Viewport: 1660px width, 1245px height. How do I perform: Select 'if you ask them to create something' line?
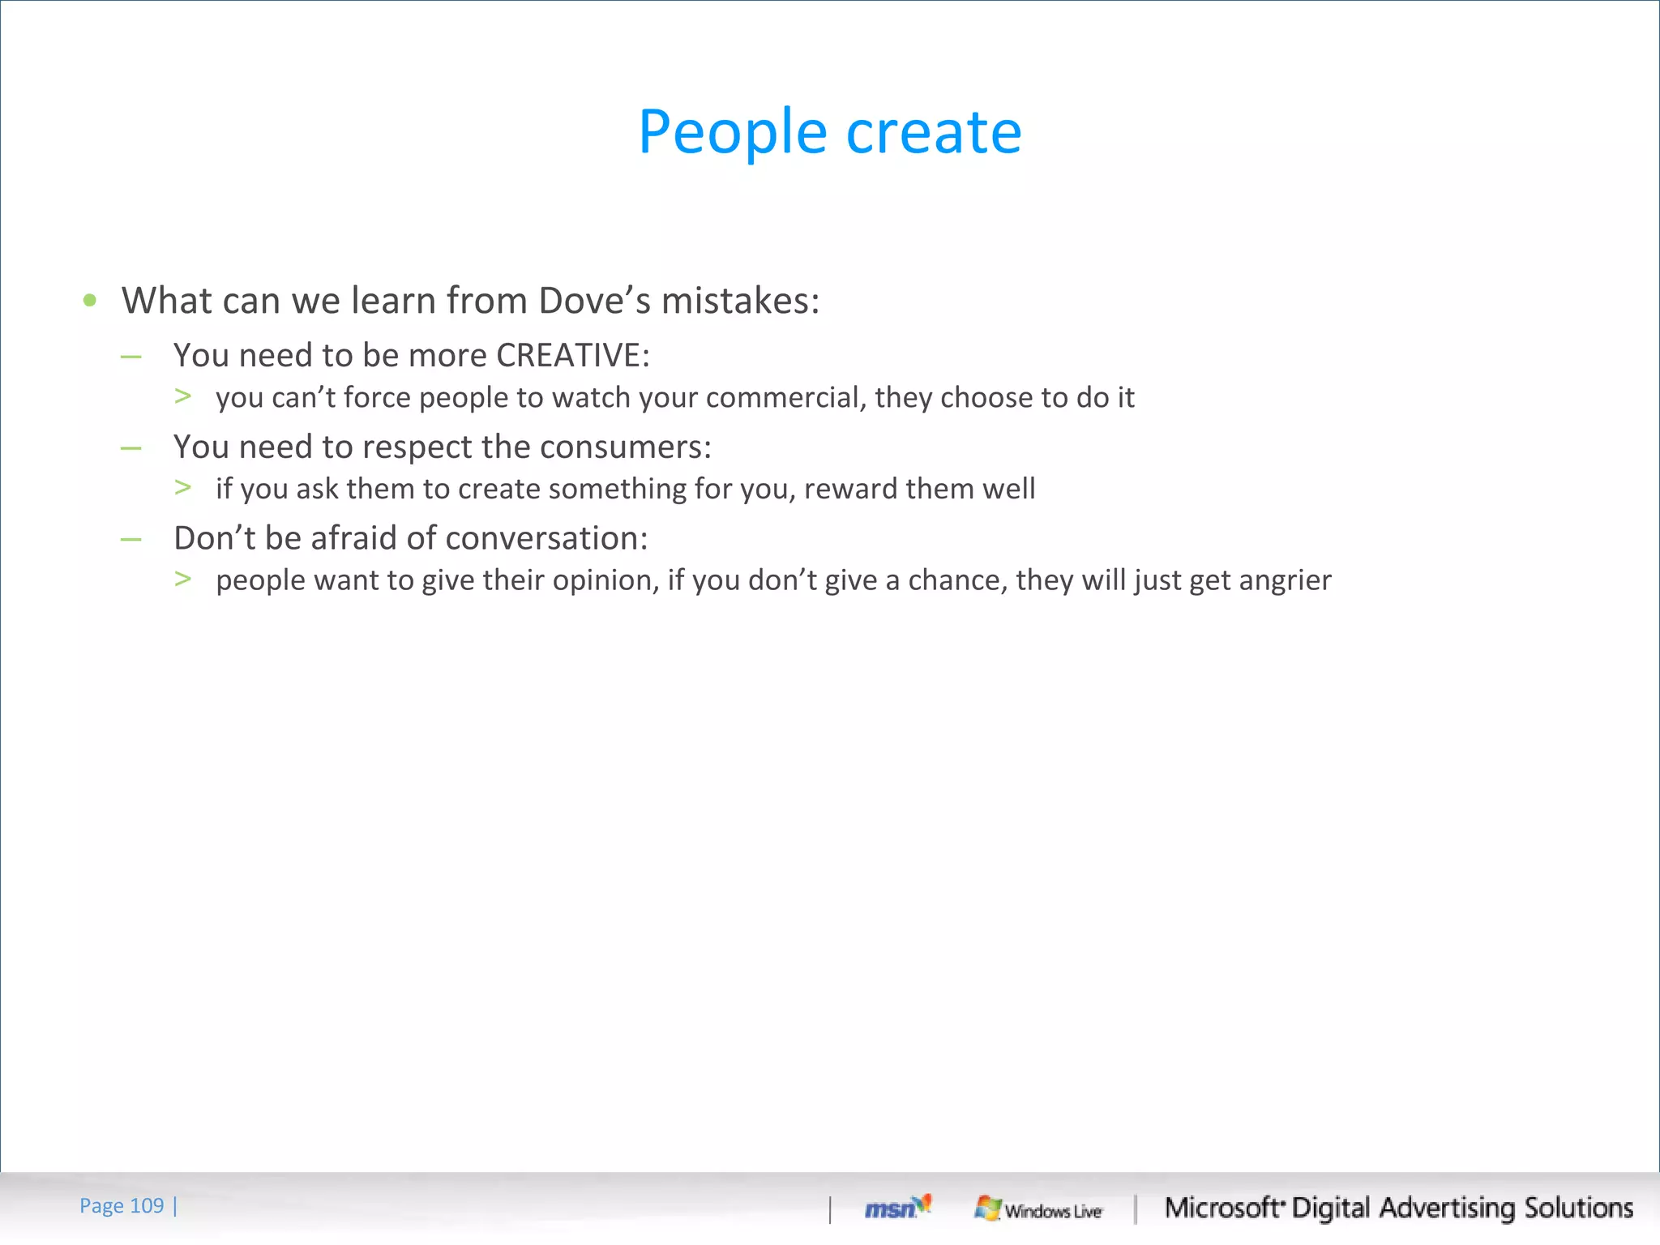pos(625,489)
